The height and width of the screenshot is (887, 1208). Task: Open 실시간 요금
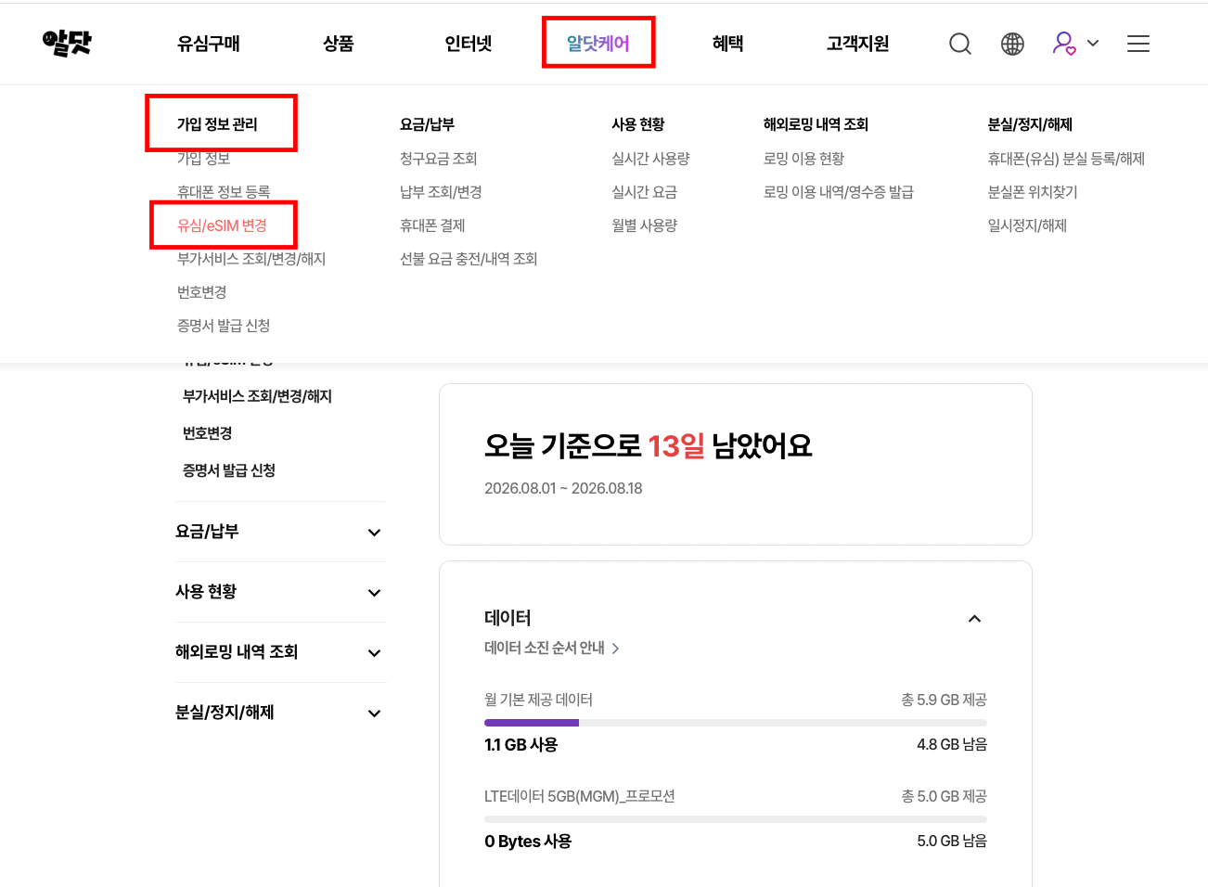click(x=644, y=192)
